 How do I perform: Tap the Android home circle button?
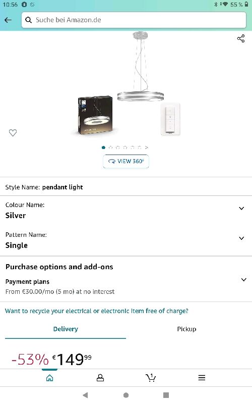tap(126, 395)
